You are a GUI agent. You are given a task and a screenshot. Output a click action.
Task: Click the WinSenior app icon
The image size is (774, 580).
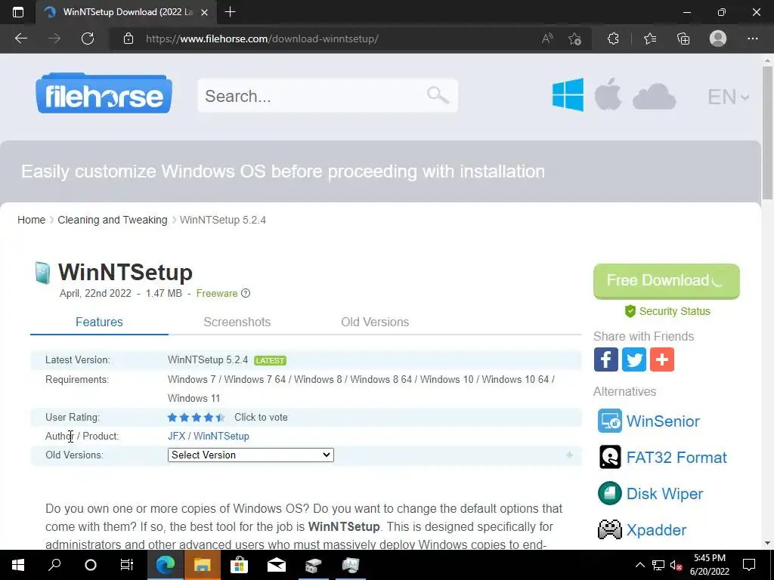click(x=610, y=421)
